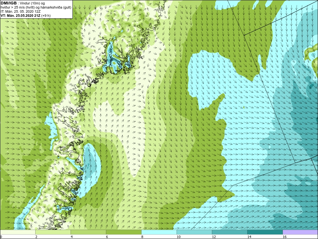This screenshot has width=318, height=239.
Task: Click the 6–8 m/s olive green swatch
Action: pos(124,232)
